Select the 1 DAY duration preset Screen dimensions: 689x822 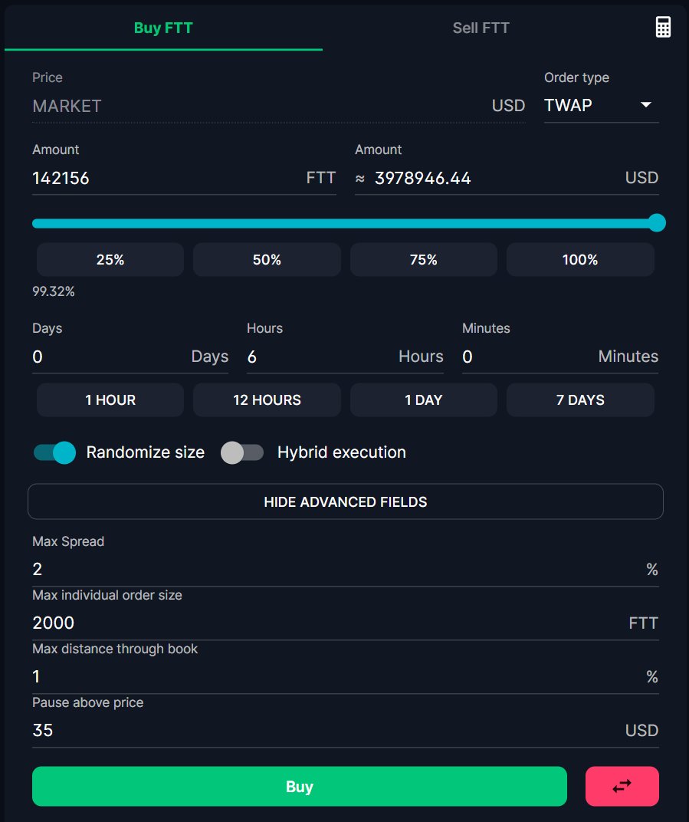coord(423,400)
